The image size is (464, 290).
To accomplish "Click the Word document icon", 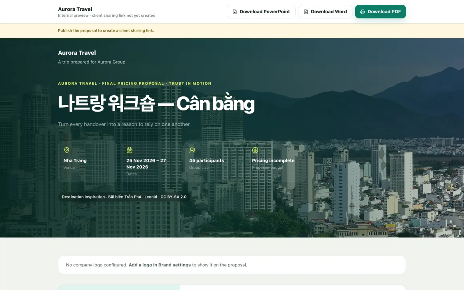I will (x=306, y=12).
